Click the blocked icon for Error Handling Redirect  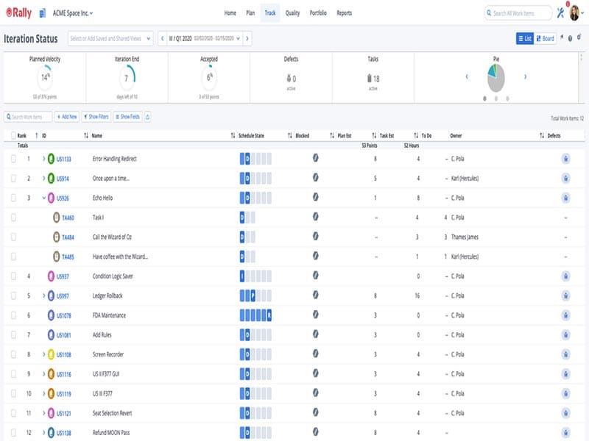(x=315, y=158)
